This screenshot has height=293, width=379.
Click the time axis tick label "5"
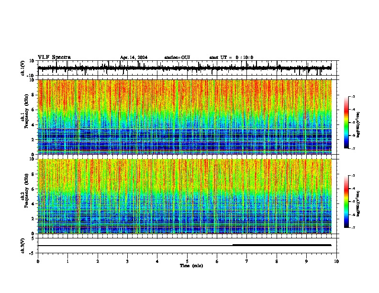(187, 261)
